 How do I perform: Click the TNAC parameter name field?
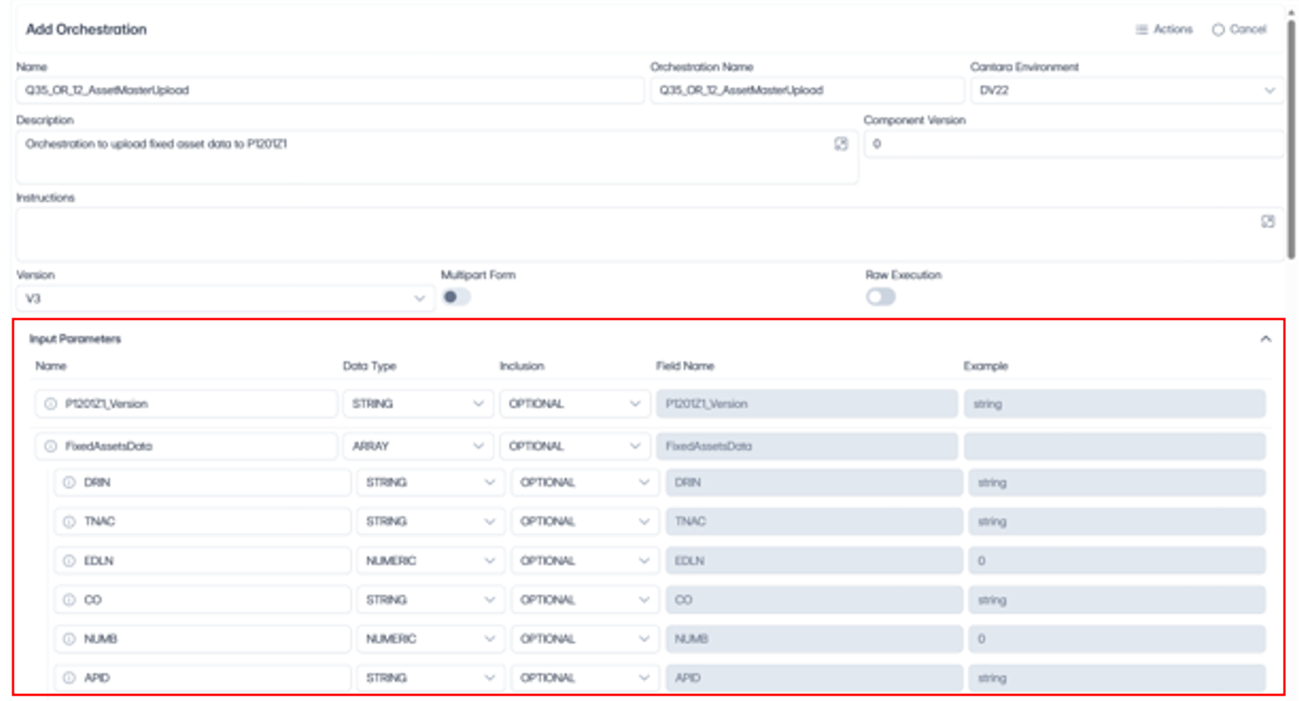[203, 522]
